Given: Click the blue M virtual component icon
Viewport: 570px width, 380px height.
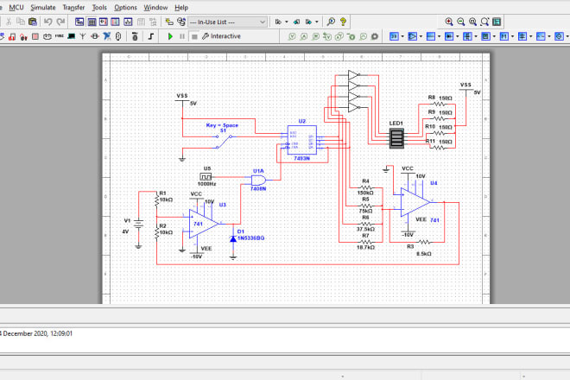Looking at the screenshot, I should click(x=503, y=36).
